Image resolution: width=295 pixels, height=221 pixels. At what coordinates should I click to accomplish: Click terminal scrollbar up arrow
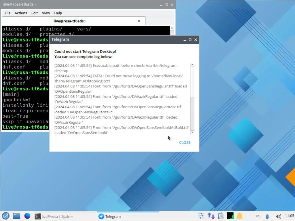pyautogui.click(x=172, y=28)
